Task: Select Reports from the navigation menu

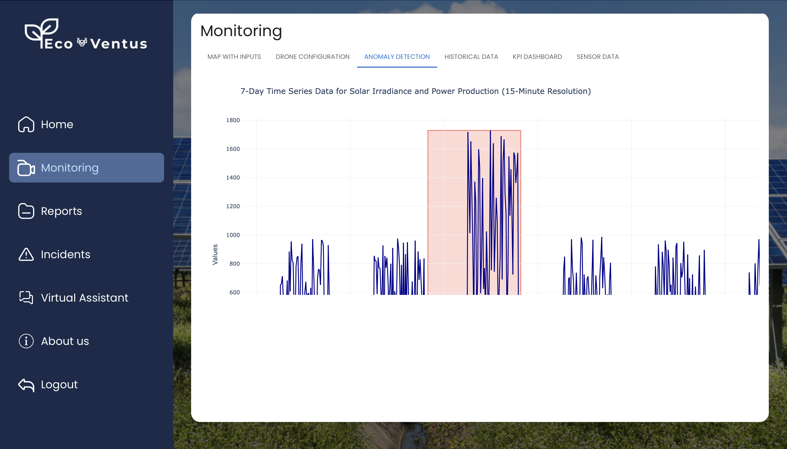Action: (x=61, y=211)
